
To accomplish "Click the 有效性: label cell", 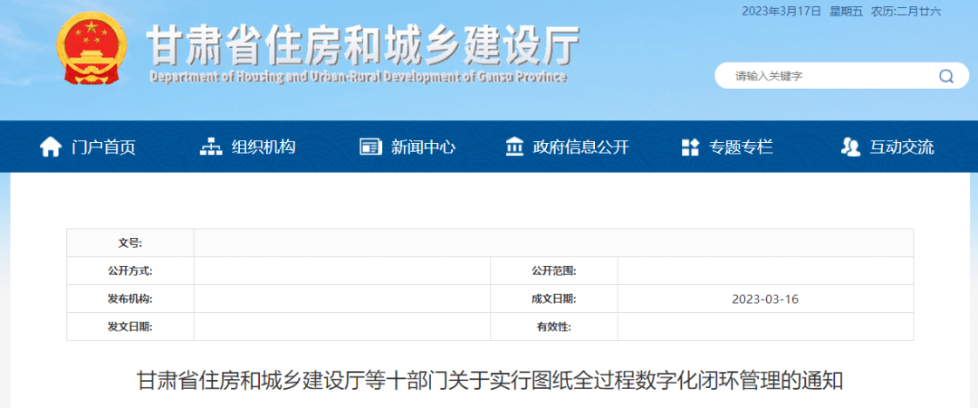I will 554,327.
